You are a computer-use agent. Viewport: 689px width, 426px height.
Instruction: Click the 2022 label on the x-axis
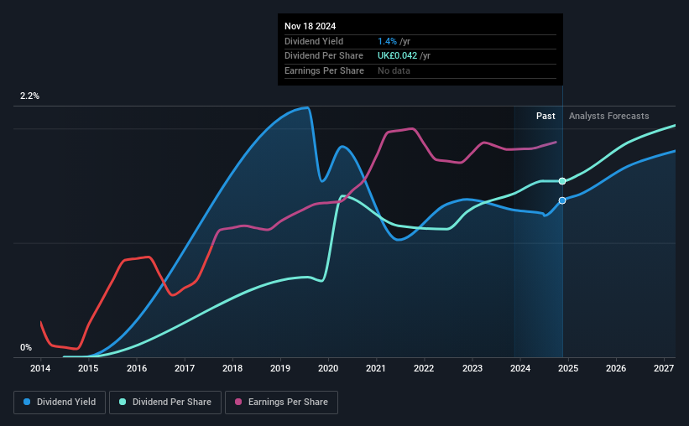coord(424,368)
